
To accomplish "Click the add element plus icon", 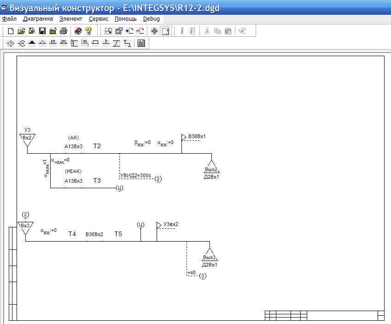I will (x=129, y=31).
